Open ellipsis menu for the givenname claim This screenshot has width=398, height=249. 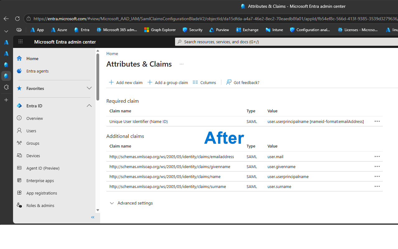(x=377, y=167)
